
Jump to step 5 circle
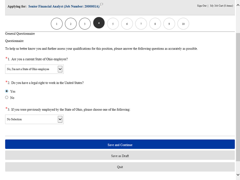tap(113, 24)
